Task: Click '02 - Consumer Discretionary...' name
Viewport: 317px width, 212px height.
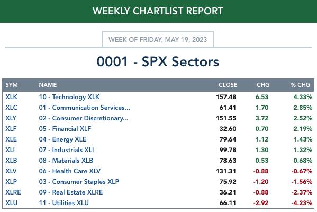Action: (x=84, y=118)
